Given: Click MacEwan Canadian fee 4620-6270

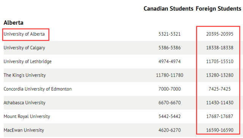Looking at the screenshot, I should coord(170,130).
